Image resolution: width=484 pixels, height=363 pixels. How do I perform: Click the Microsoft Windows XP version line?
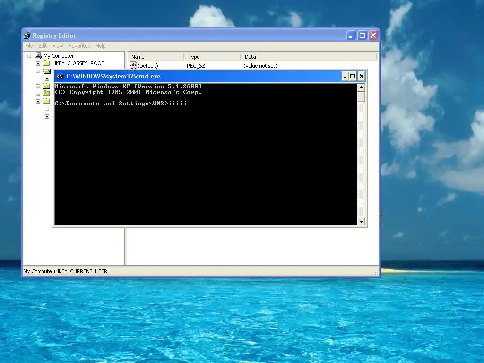(129, 86)
